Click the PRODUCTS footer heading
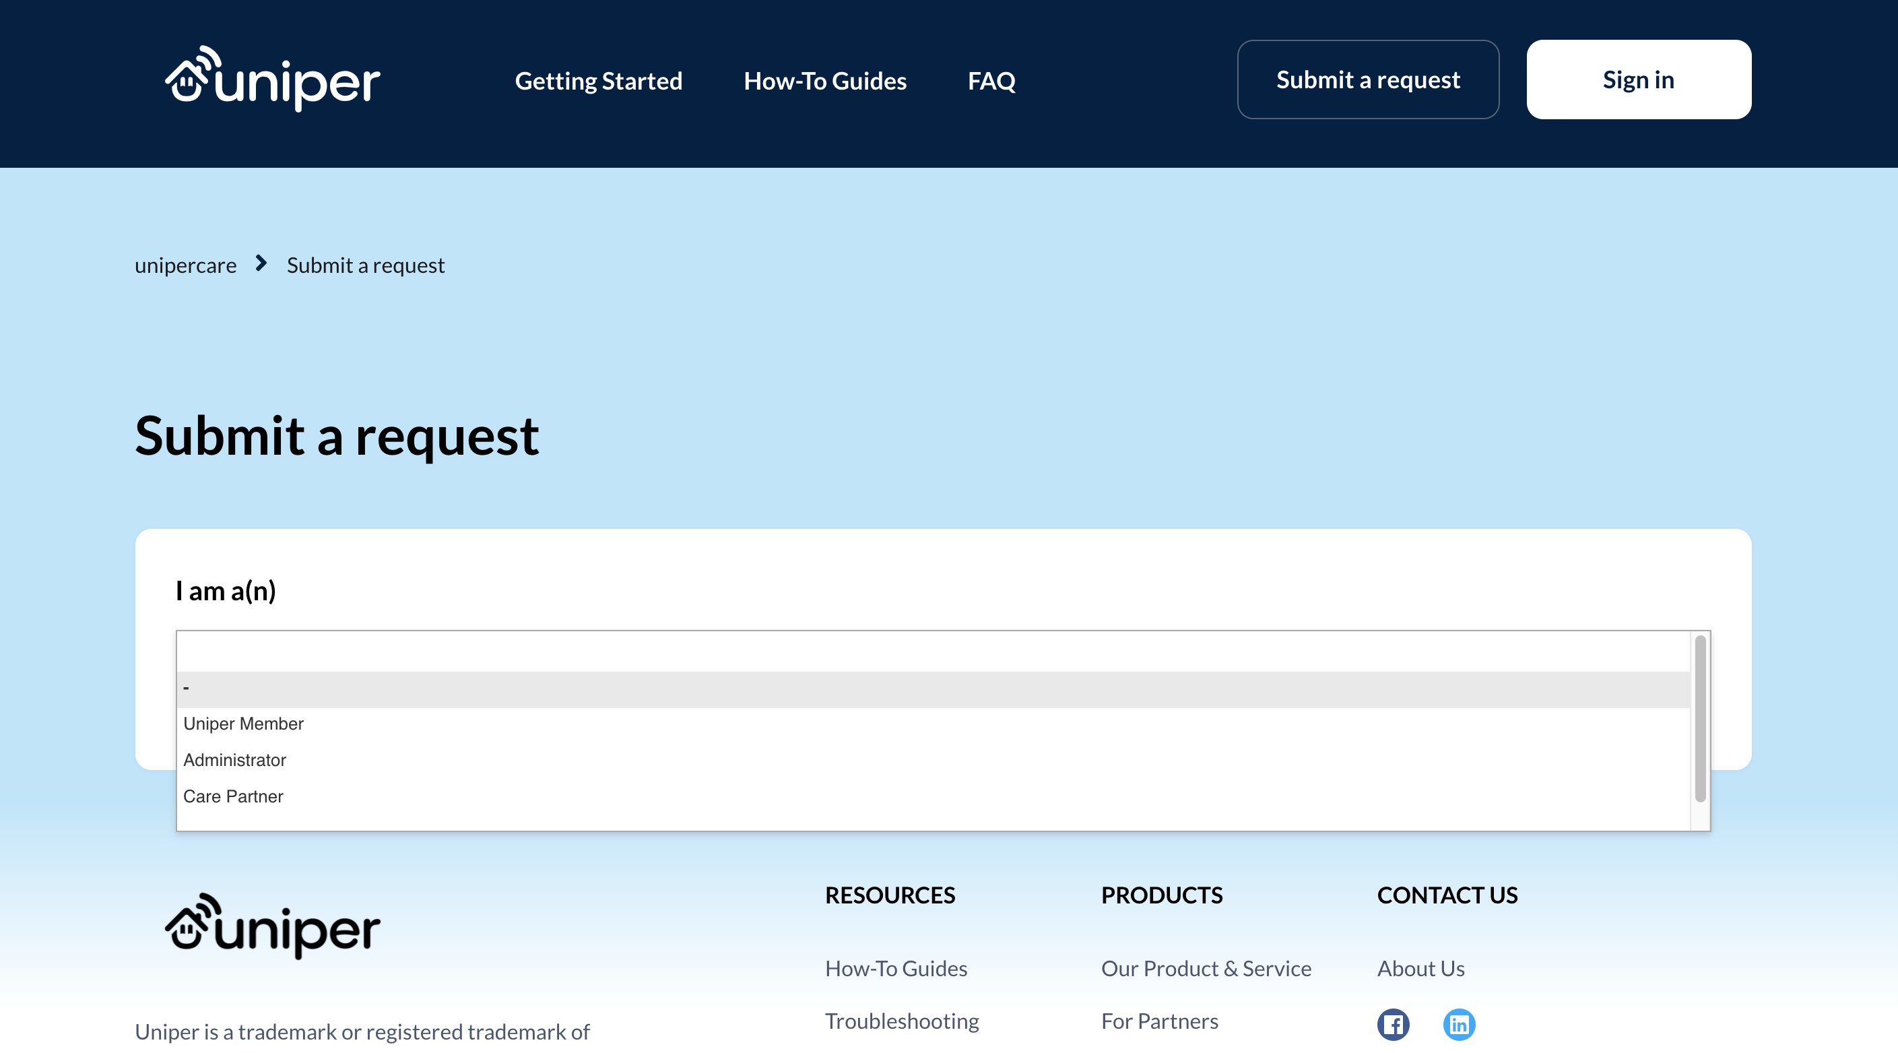 pos(1162,895)
